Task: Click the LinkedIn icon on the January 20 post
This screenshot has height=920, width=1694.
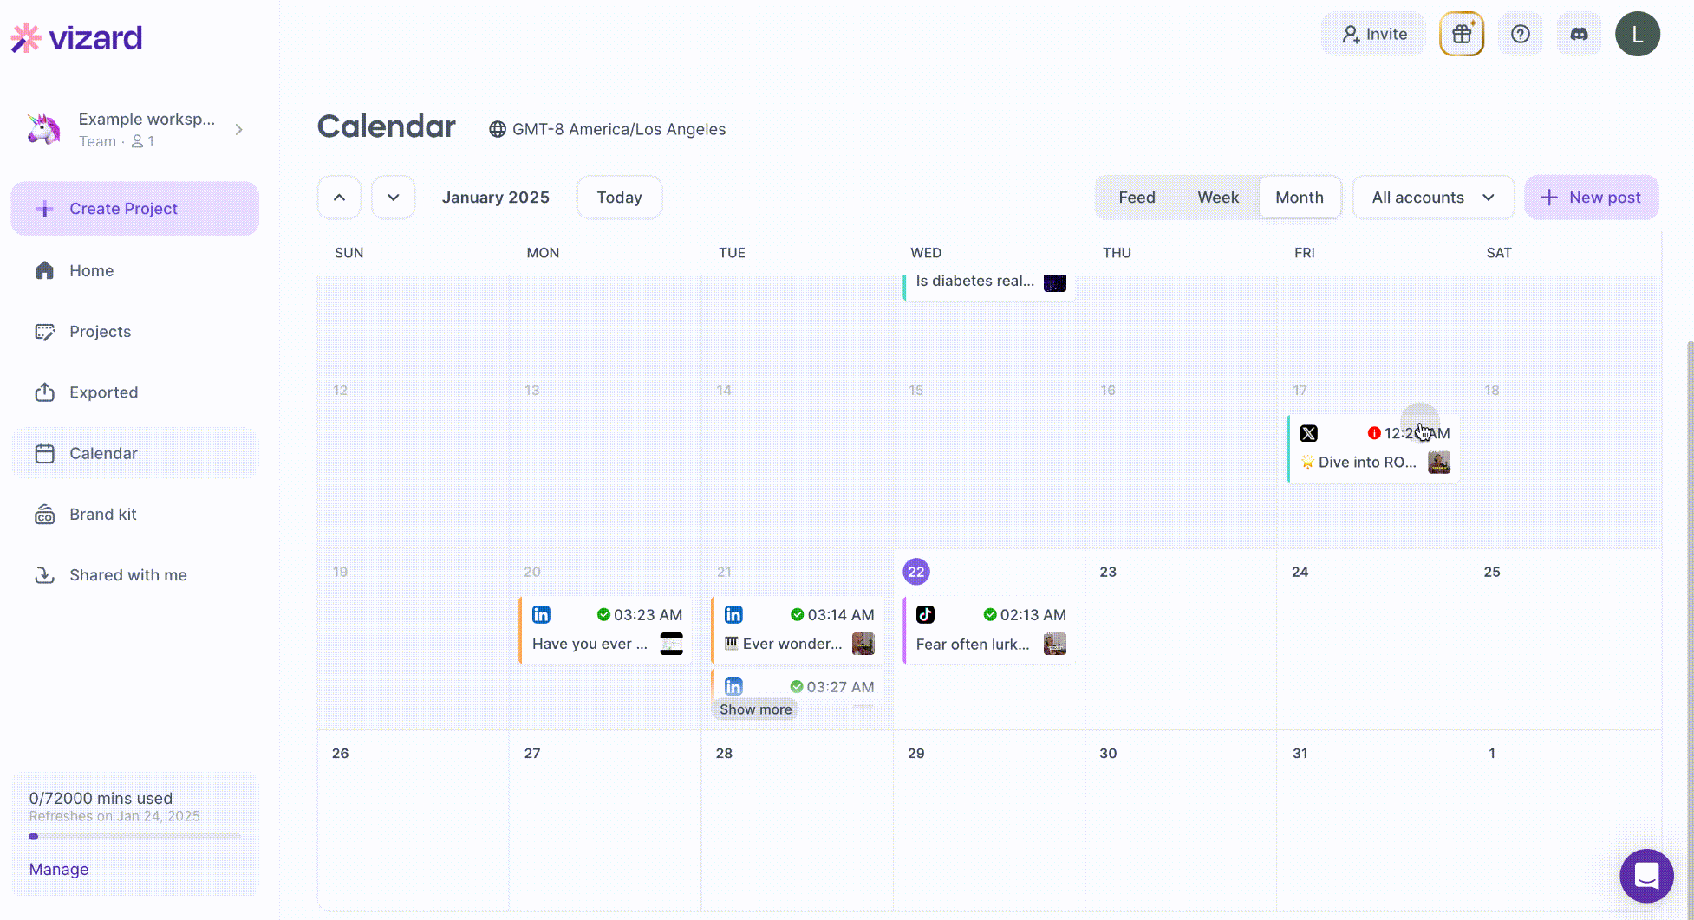Action: 541,615
